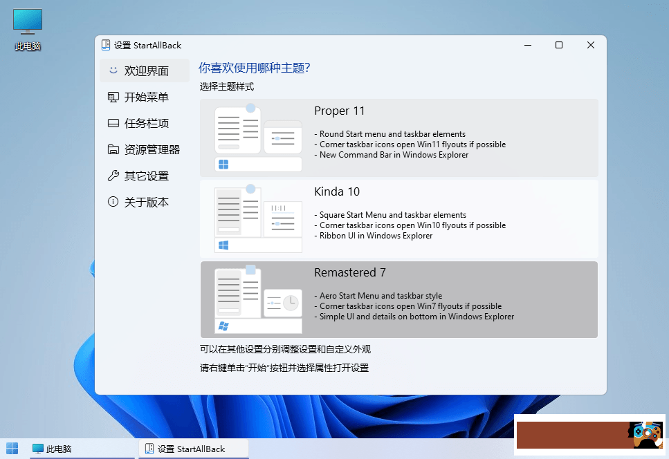Click 'Ribbon UI in Windows Explorer' text
Screen dimensions: 669x459
(x=376, y=236)
